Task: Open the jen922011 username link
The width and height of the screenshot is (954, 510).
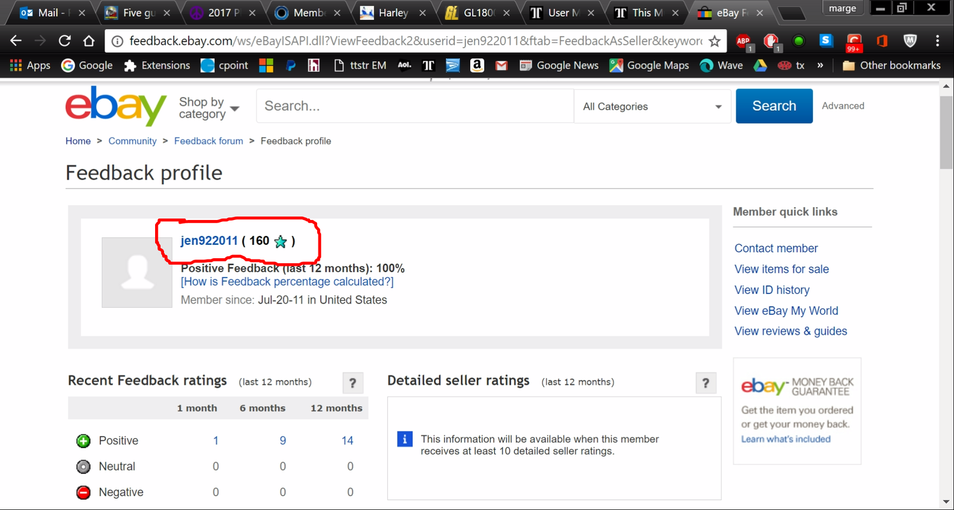Action: click(209, 241)
